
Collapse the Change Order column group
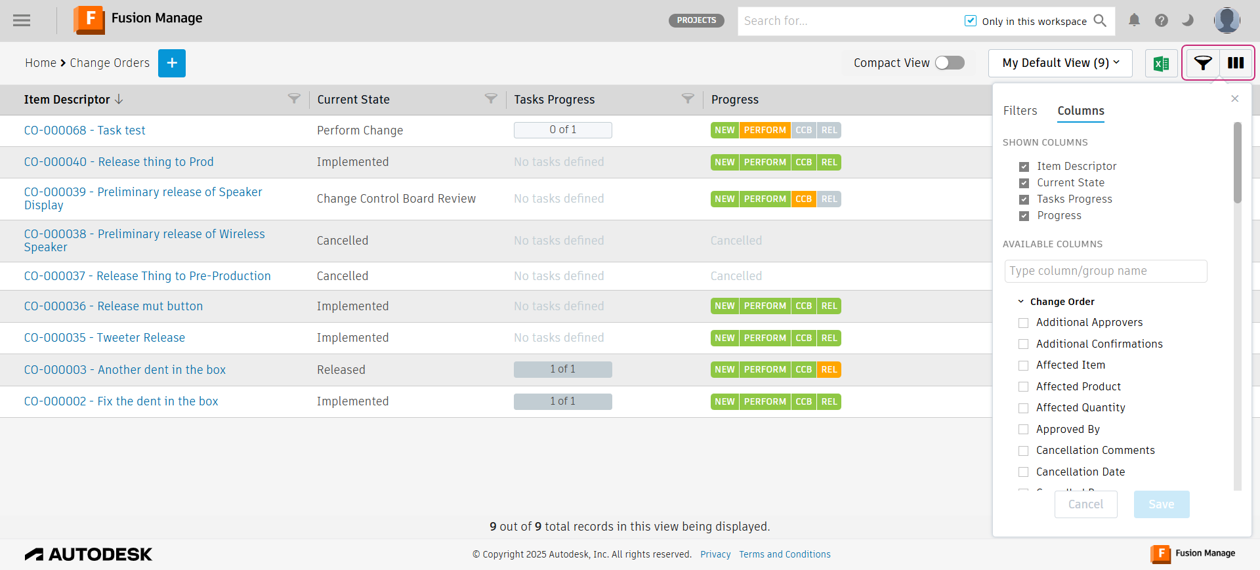[x=1020, y=302]
